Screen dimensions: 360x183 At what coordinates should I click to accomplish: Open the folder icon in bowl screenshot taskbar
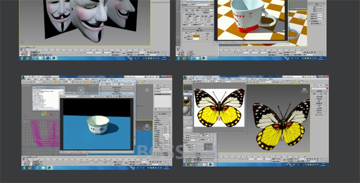[x=43, y=168]
